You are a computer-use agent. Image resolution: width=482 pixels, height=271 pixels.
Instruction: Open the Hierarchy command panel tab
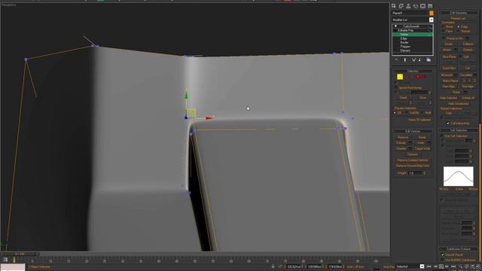pos(408,6)
